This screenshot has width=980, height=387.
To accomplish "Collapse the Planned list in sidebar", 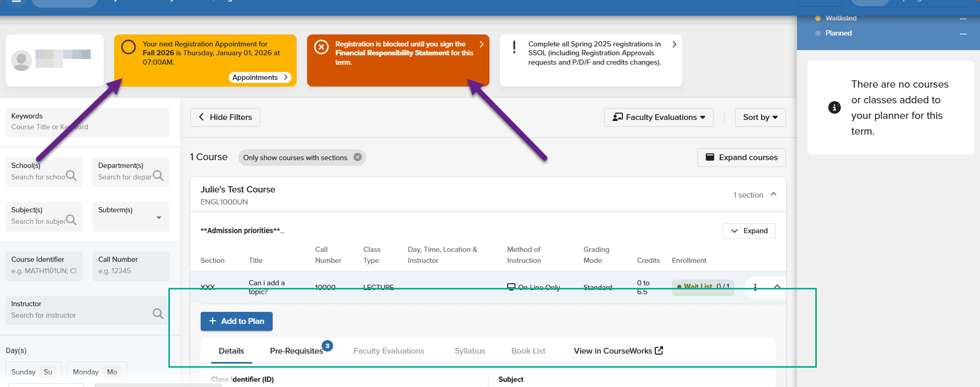I will [963, 33].
